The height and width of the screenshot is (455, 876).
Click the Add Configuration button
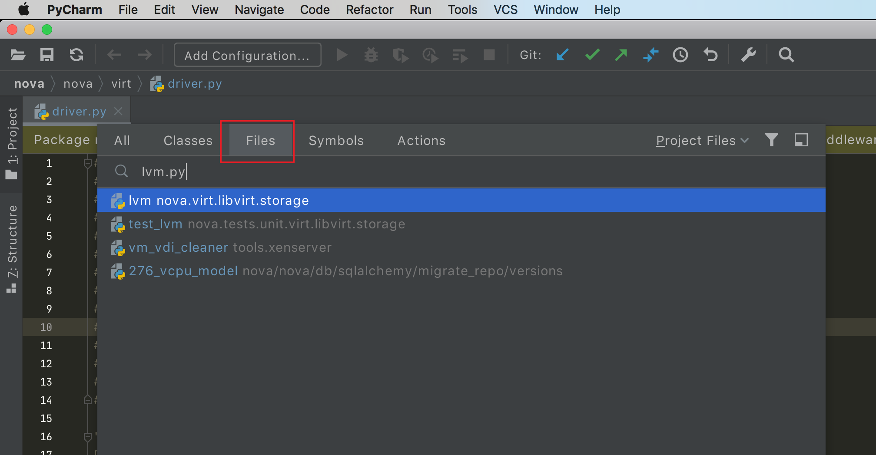(x=247, y=55)
